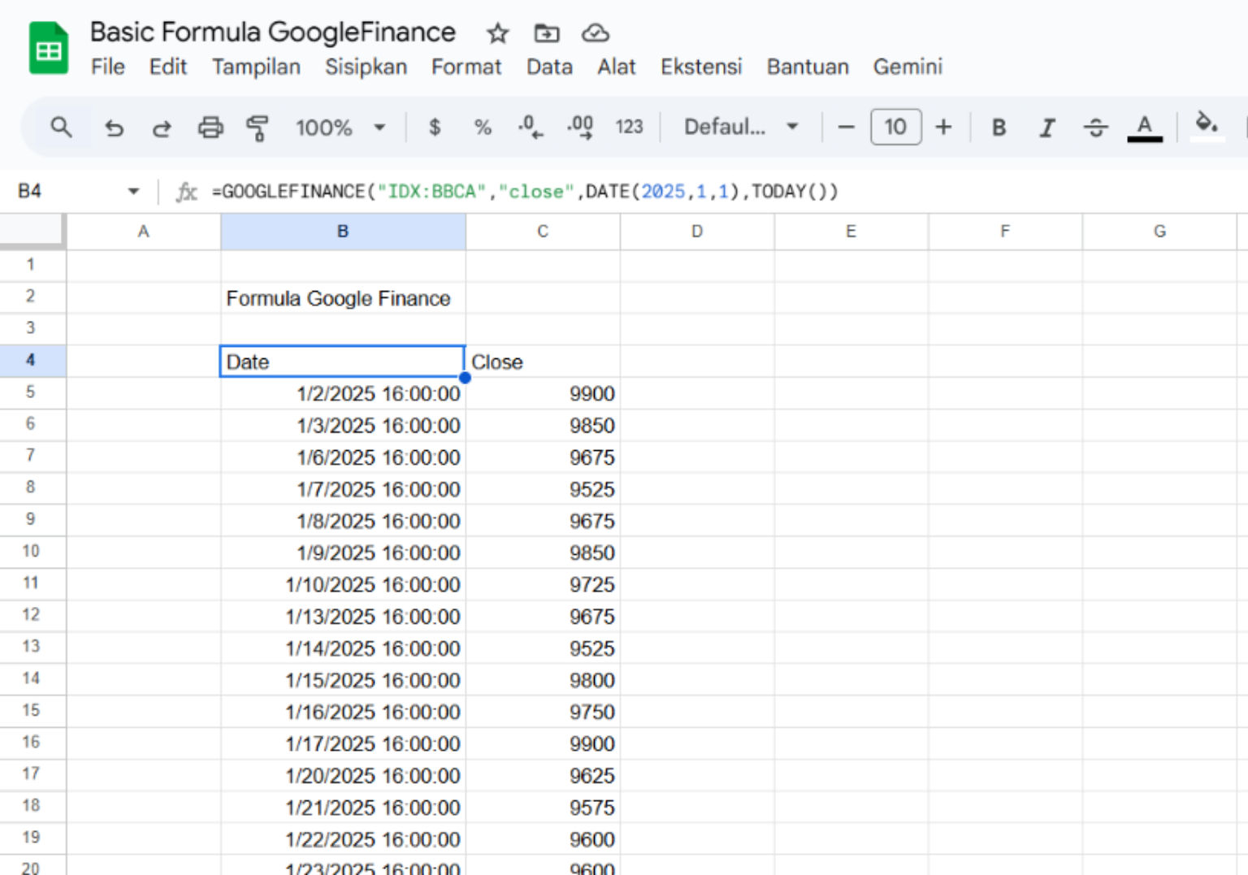Open the fill color picker
Screen dimensions: 1248x875
1207,126
